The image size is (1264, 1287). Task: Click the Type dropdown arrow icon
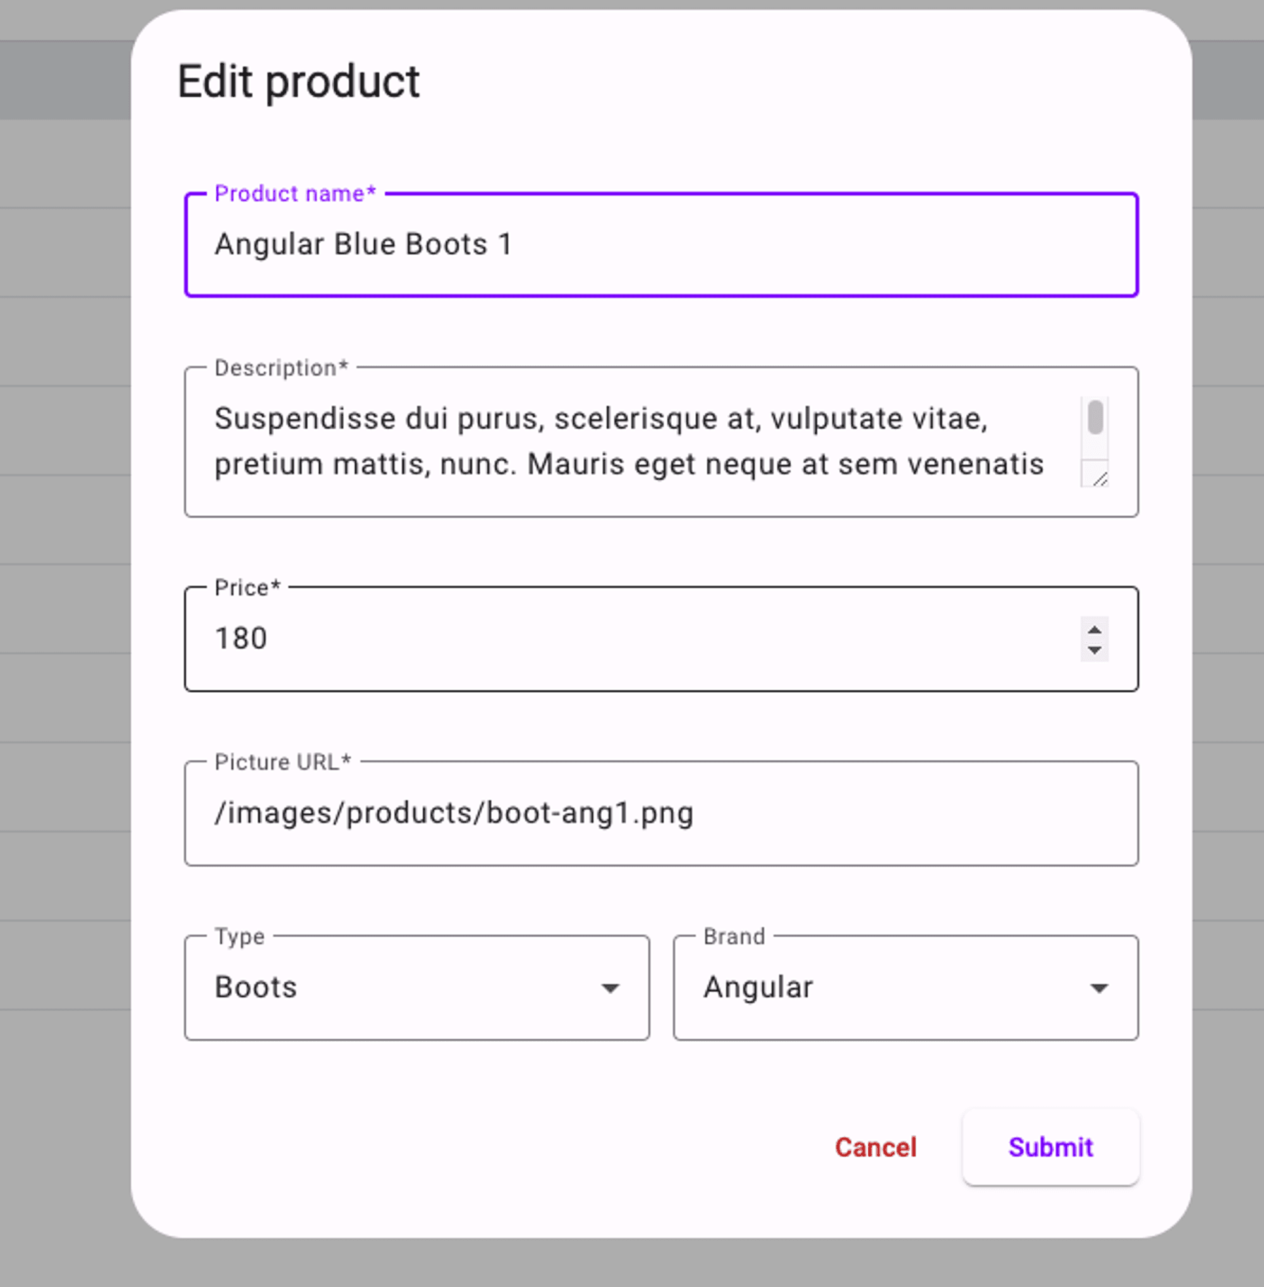pos(610,988)
